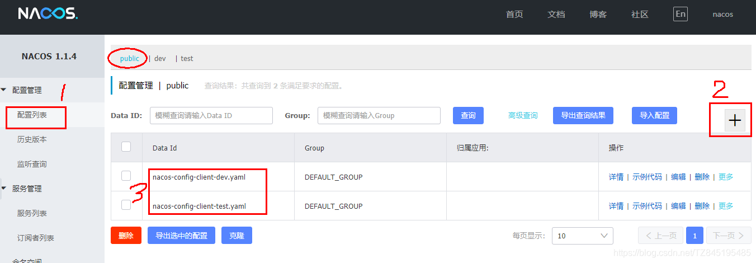756x263 pixels.
Task: Open 配置列表 in the sidebar
Action: [32, 115]
